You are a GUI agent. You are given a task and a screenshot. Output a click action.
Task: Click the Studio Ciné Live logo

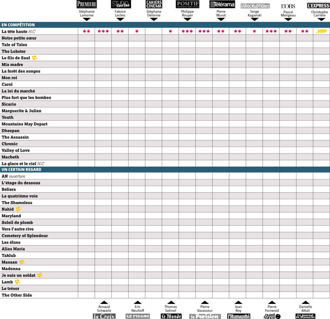[121, 4]
